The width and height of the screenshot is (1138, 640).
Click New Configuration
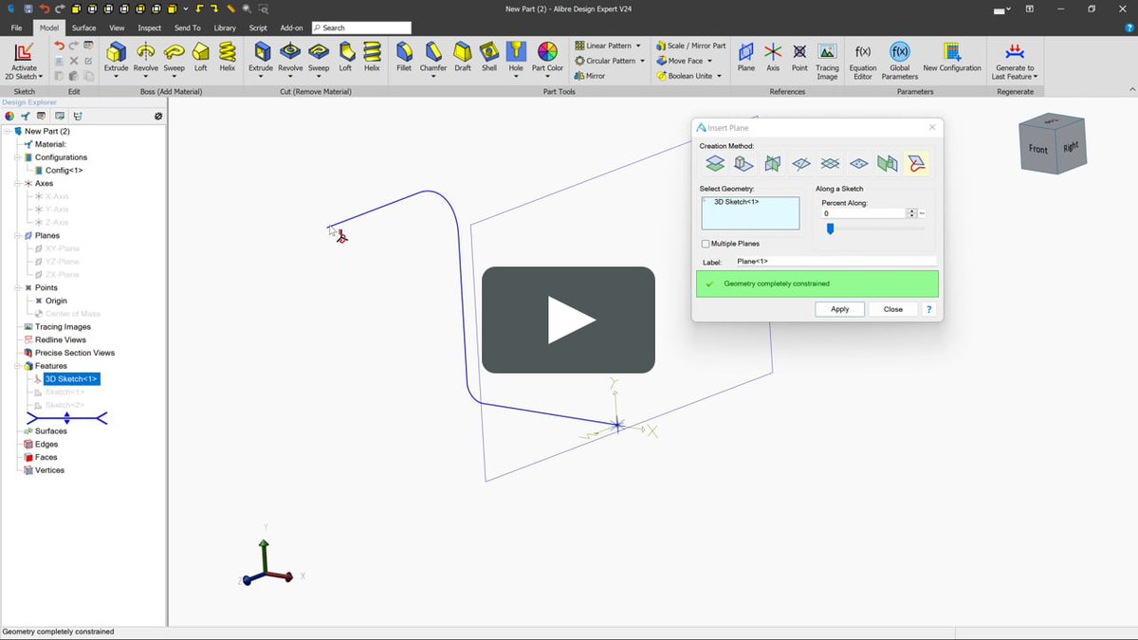tap(952, 55)
